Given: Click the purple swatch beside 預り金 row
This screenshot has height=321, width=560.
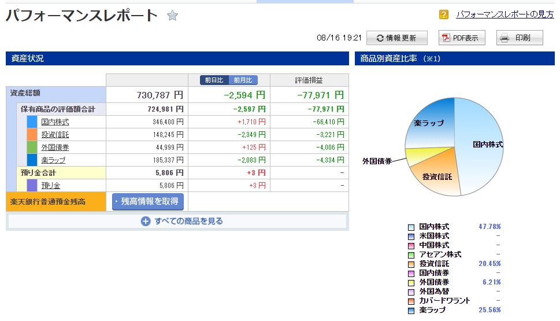Looking at the screenshot, I should (32, 186).
